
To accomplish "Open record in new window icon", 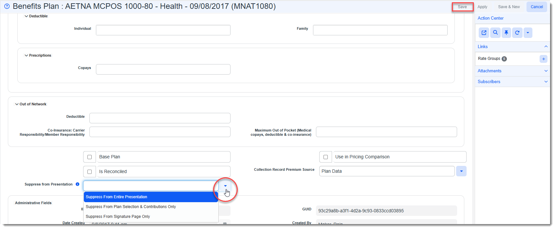I will click(x=484, y=33).
